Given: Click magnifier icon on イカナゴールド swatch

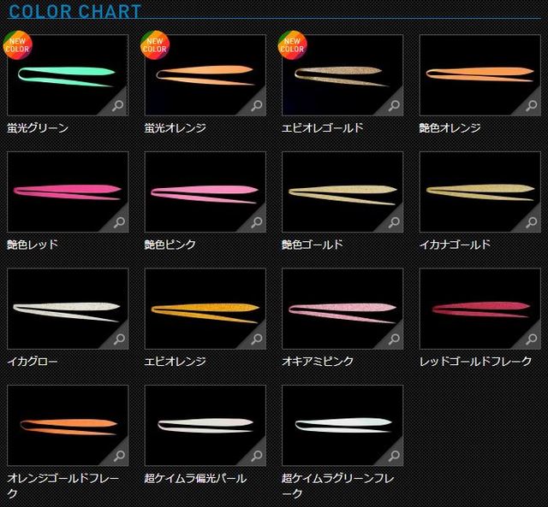Looking at the screenshot, I should tap(532, 222).
